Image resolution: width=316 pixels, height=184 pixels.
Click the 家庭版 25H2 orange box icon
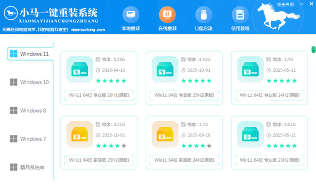click(80, 134)
